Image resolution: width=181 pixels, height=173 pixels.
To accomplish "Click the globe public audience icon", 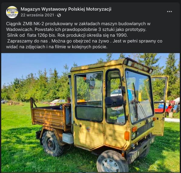I will 59,15.
